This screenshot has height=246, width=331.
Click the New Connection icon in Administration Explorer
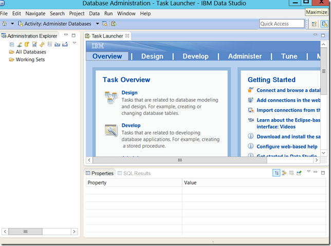pyautogui.click(x=20, y=44)
